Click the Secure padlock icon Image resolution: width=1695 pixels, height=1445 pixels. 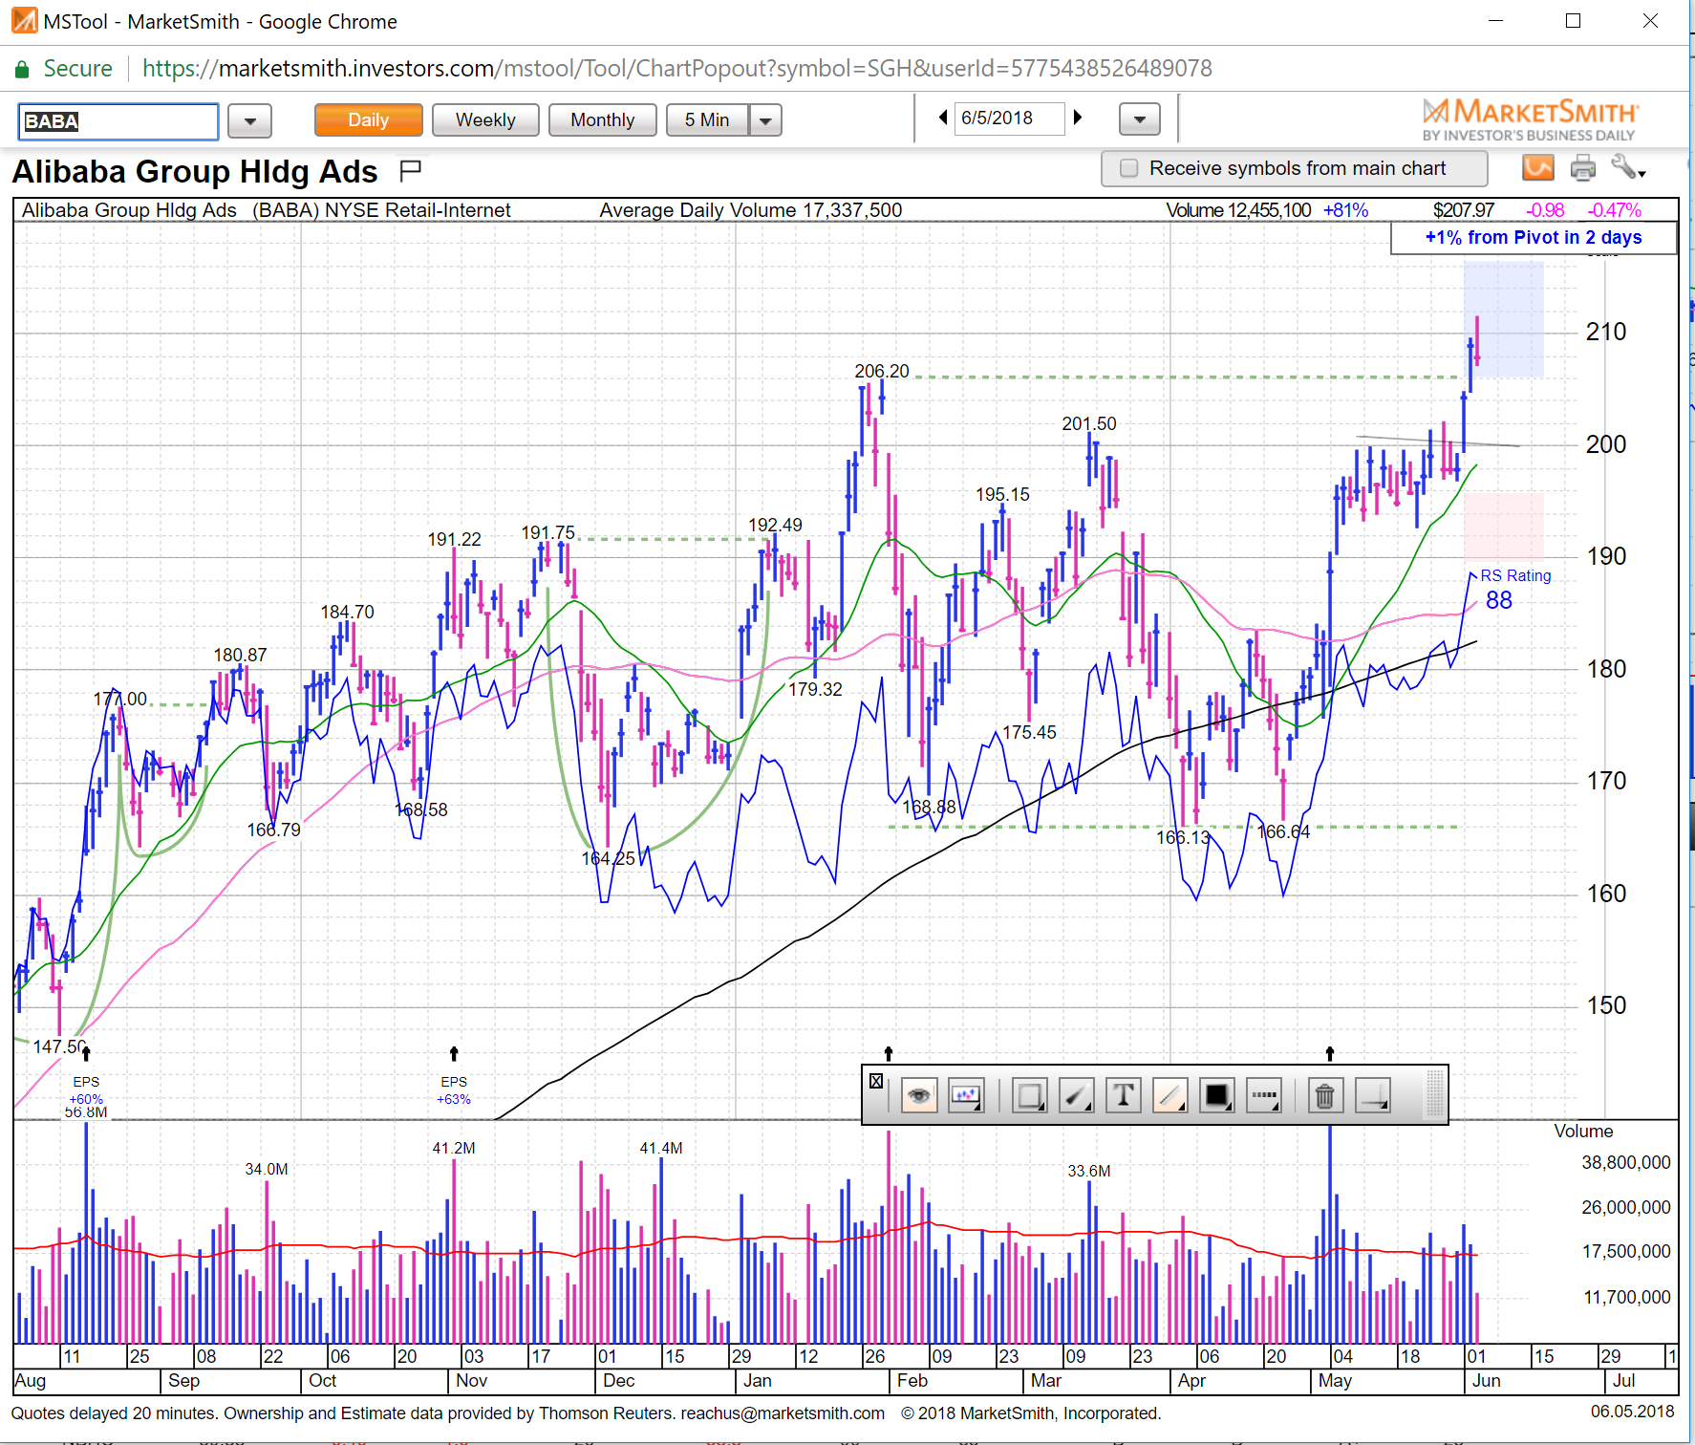tap(21, 69)
